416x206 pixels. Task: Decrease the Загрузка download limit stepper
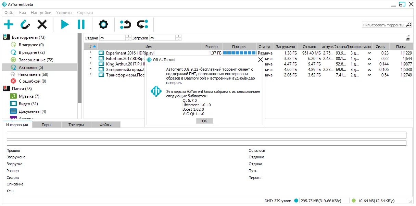coord(178,39)
